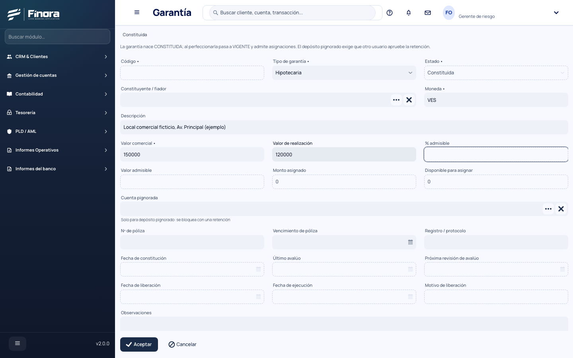Screen dimensions: 573x358
Task: Open calendar for Fecha de liberación
Action: pos(258,297)
